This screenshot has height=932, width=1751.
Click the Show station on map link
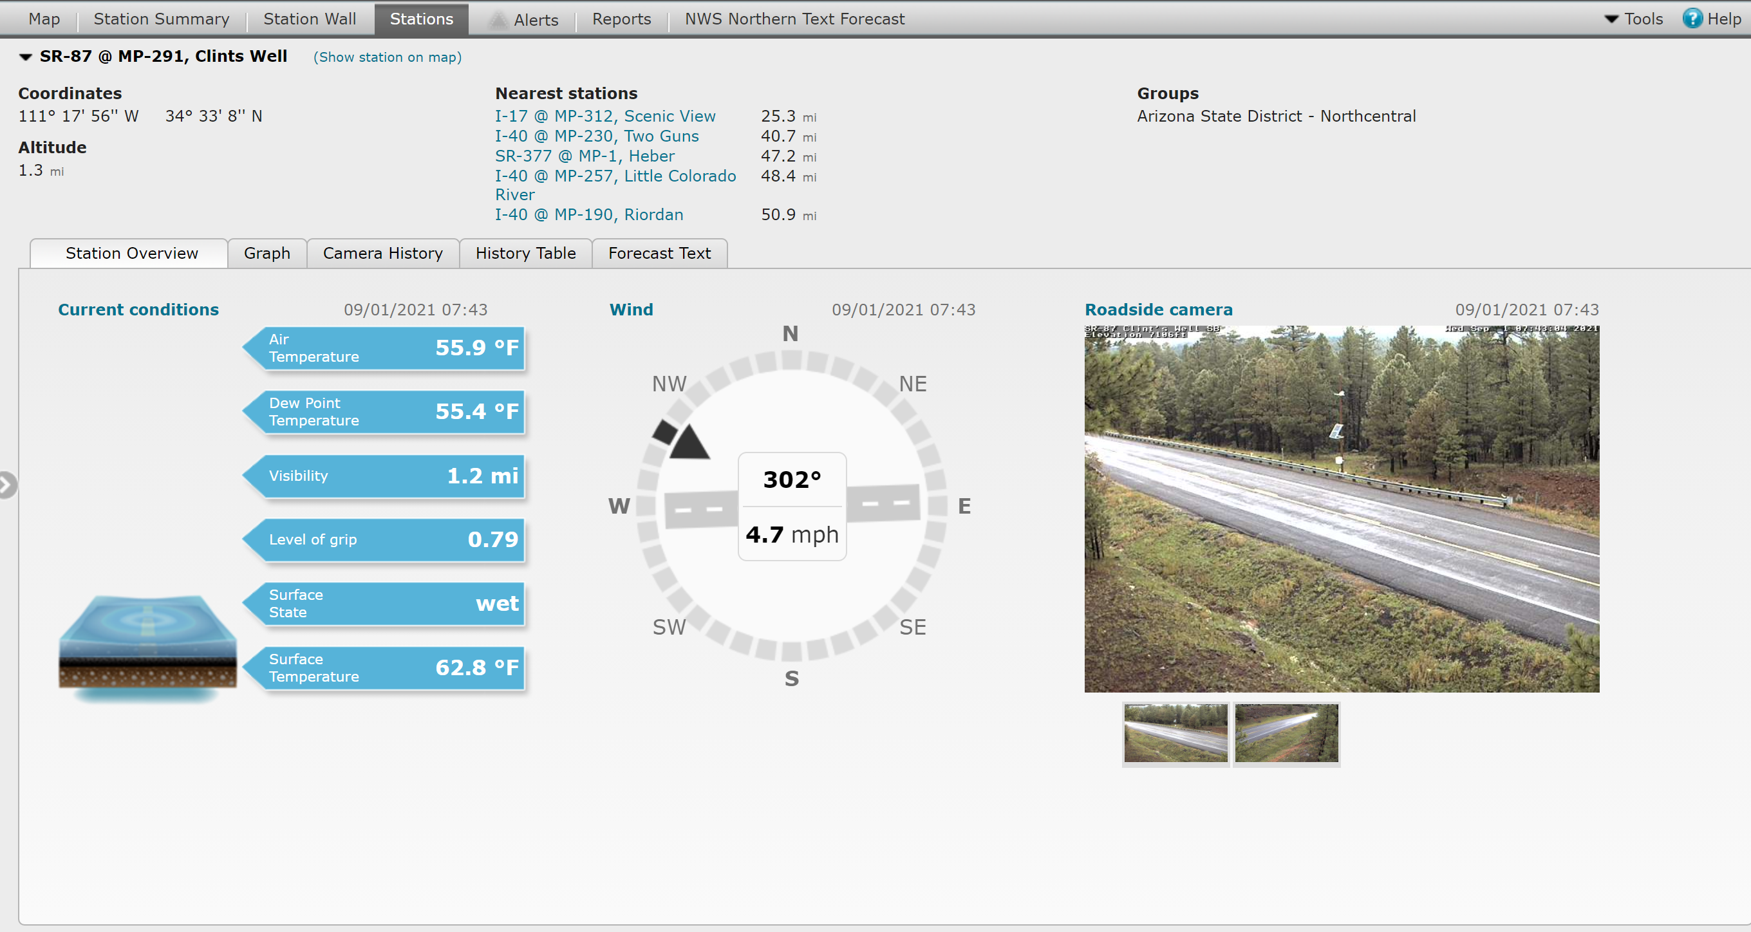(x=387, y=57)
